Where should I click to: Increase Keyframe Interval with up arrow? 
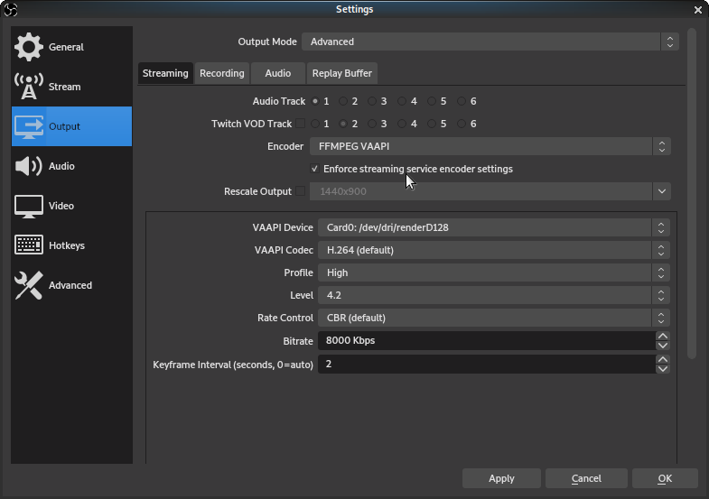point(663,359)
